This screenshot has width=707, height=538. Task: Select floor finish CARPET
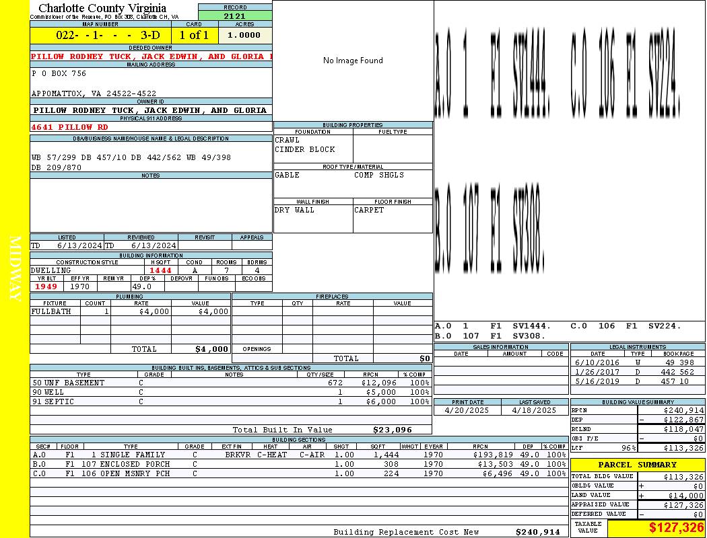[369, 210]
